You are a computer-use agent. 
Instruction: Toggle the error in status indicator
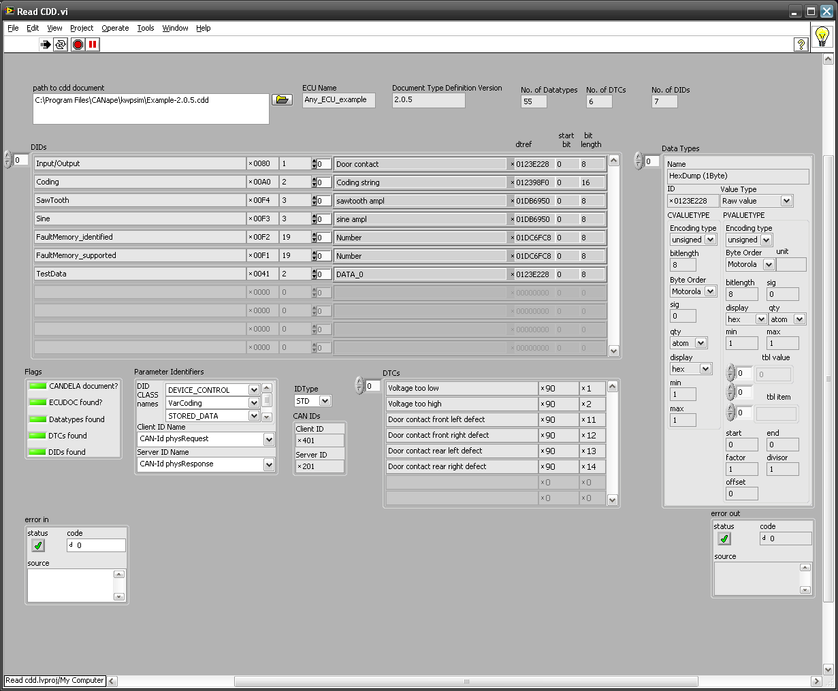[x=38, y=545]
